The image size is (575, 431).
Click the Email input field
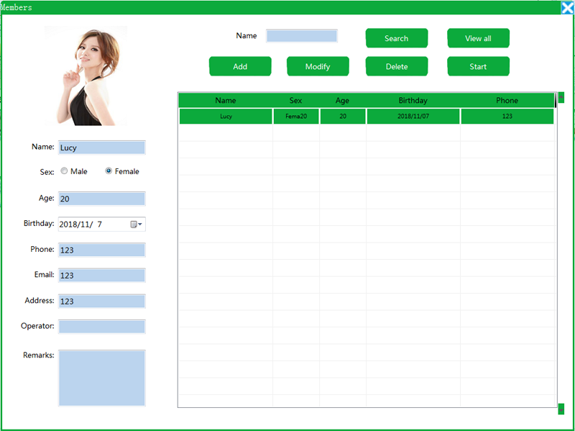[101, 275]
